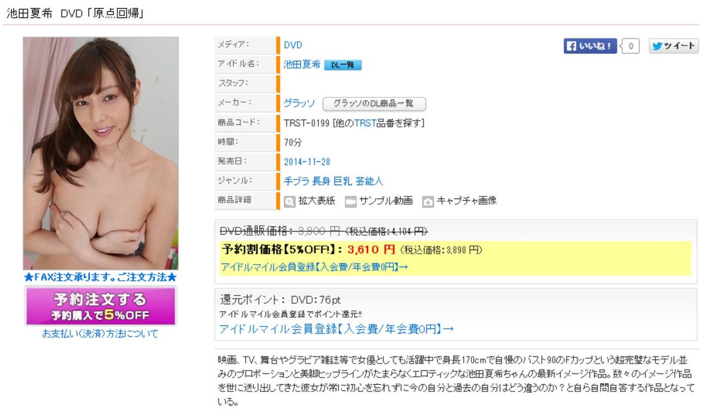Open the DVD media link
The height and width of the screenshot is (413, 704).
(293, 45)
